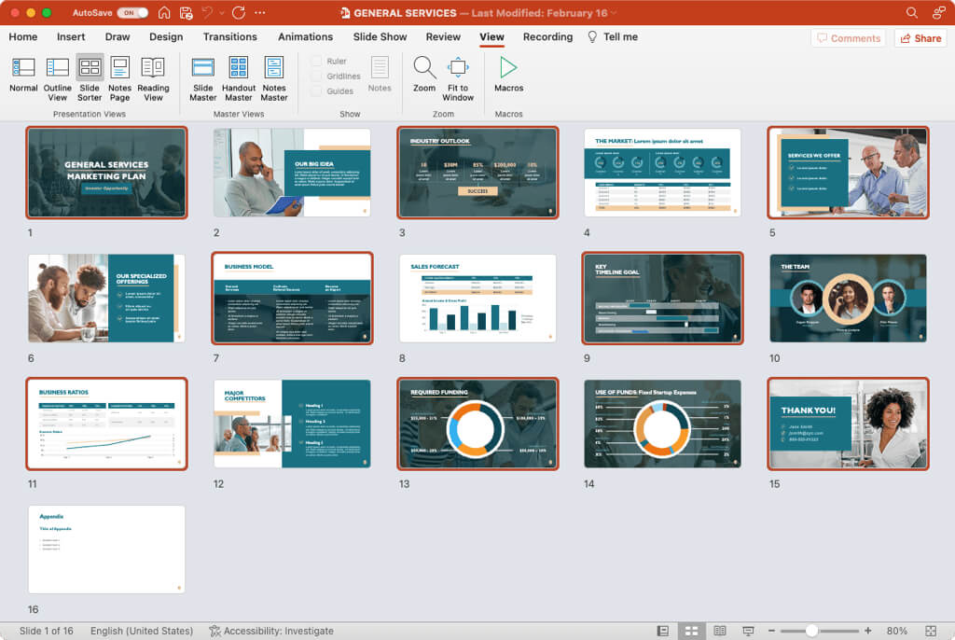
Task: Switch to the Slide Show tab
Action: [380, 37]
